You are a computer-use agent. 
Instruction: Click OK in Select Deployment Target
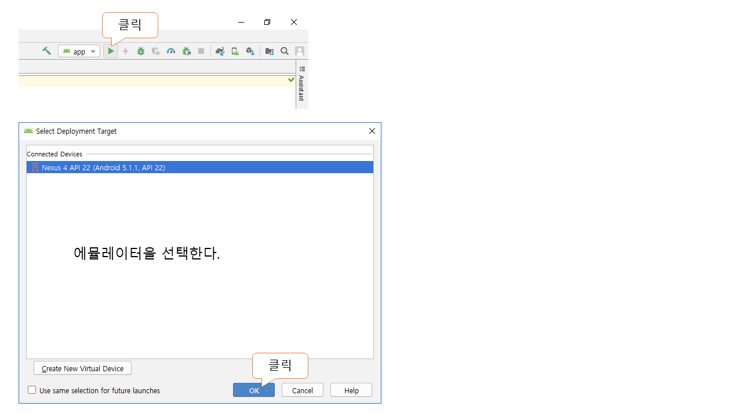[x=254, y=390]
